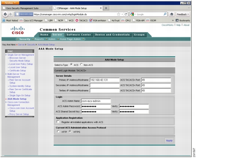Image resolution: width=237 pixels, height=159 pixels.
Task: Open the WCS bookmark
Action: pyautogui.click(x=69, y=21)
